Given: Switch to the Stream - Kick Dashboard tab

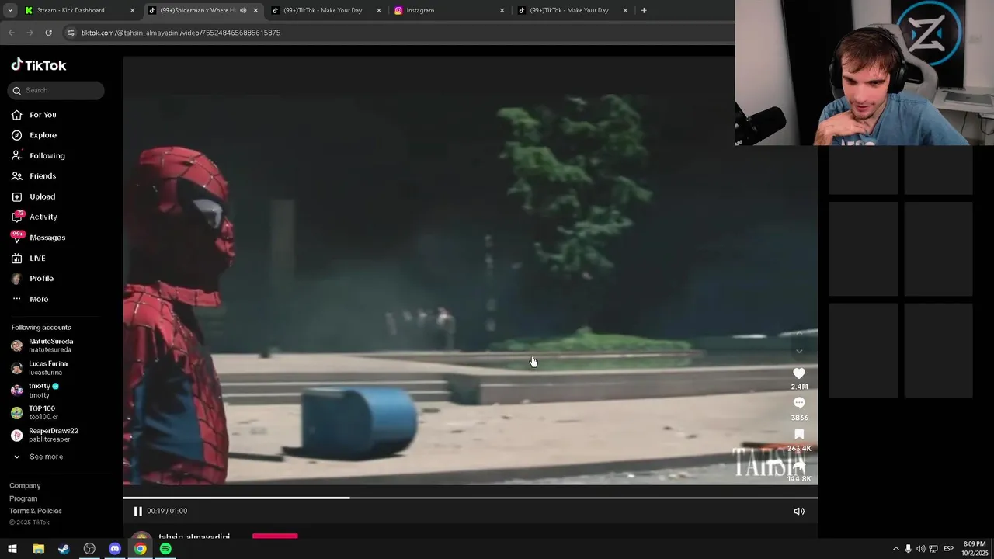Looking at the screenshot, I should click(x=79, y=10).
